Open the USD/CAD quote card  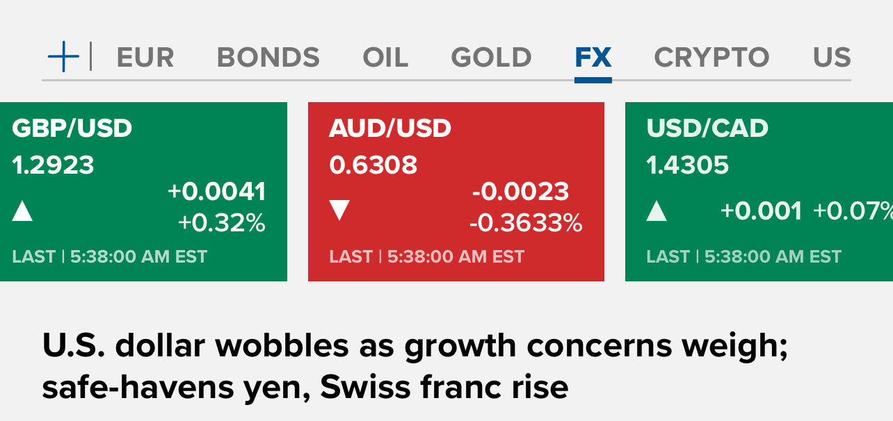[759, 192]
